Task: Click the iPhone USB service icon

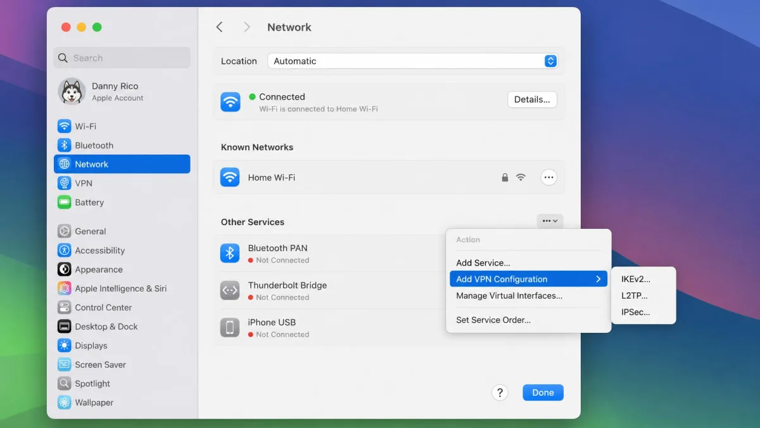Action: (x=230, y=328)
